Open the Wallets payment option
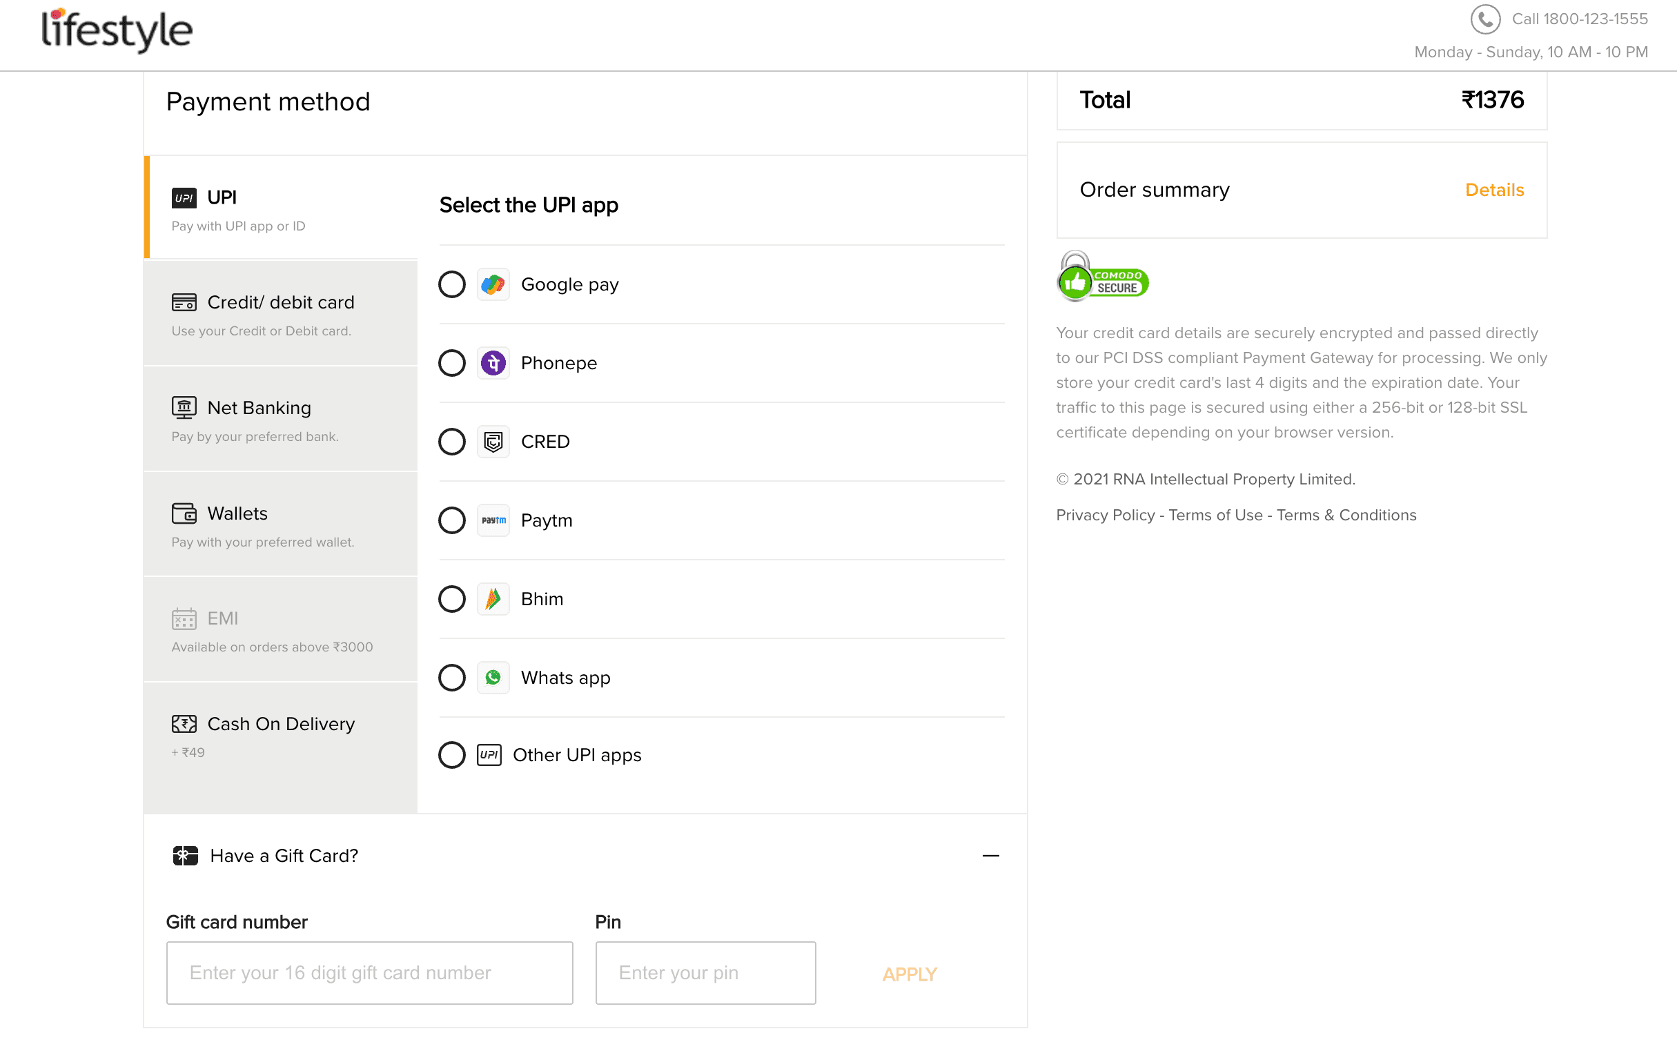Screen dimensions: 1677x1060 point(280,524)
